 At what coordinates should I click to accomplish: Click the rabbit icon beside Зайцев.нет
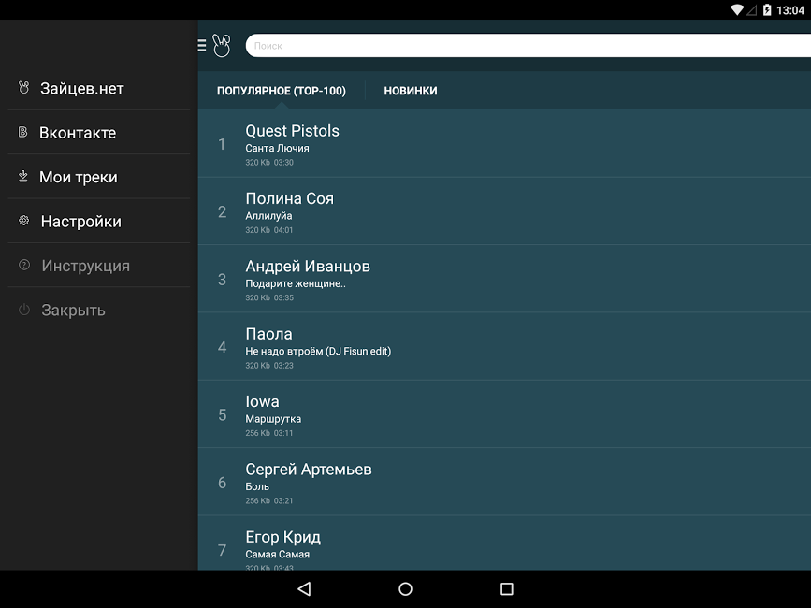pos(24,88)
